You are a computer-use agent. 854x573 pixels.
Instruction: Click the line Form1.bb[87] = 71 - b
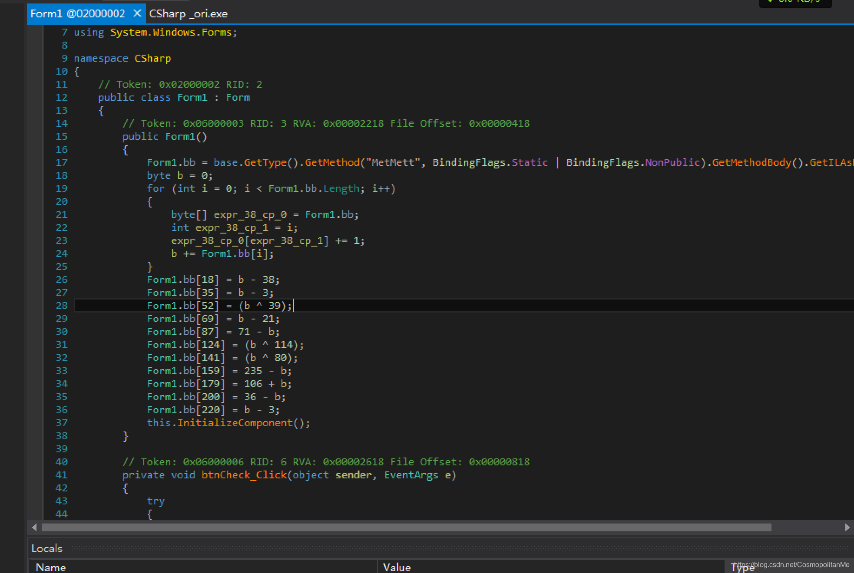(213, 332)
